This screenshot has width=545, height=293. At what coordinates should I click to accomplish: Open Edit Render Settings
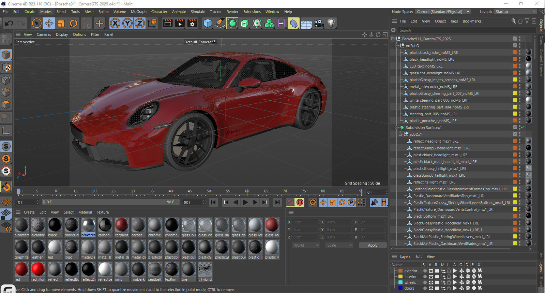192,23
